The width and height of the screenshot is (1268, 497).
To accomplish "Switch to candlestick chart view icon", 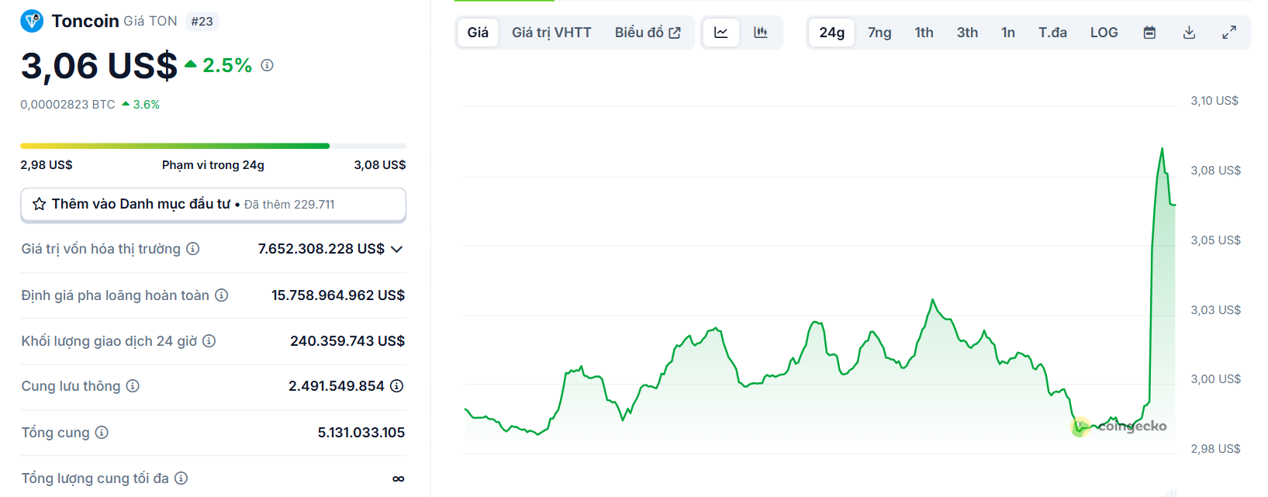I will pyautogui.click(x=761, y=33).
